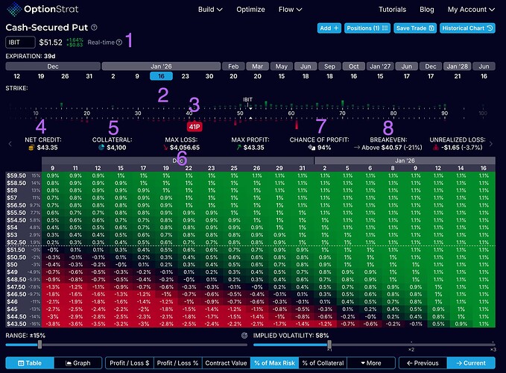Click the Chance of Profit dice icon

[313, 148]
